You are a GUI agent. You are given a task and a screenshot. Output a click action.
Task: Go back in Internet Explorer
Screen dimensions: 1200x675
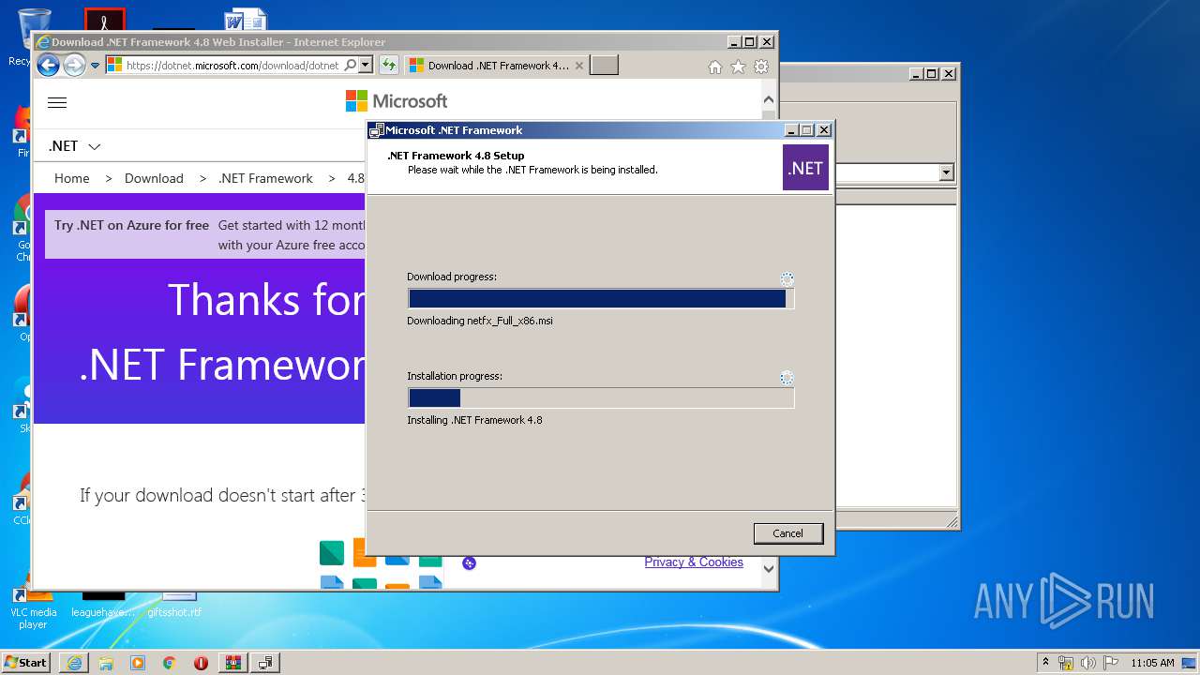[x=48, y=66]
